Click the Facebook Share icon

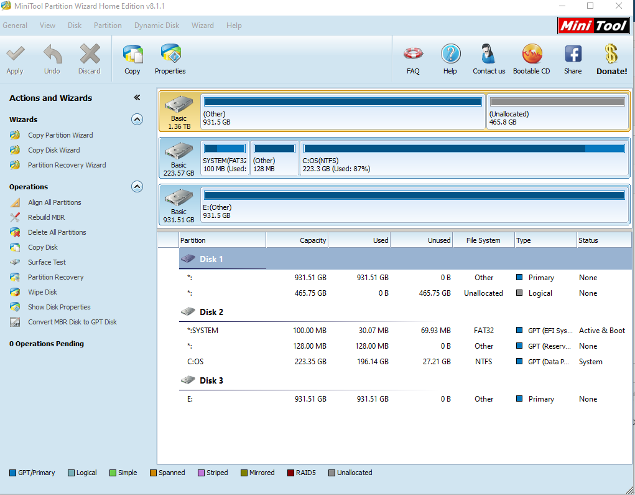(x=573, y=59)
